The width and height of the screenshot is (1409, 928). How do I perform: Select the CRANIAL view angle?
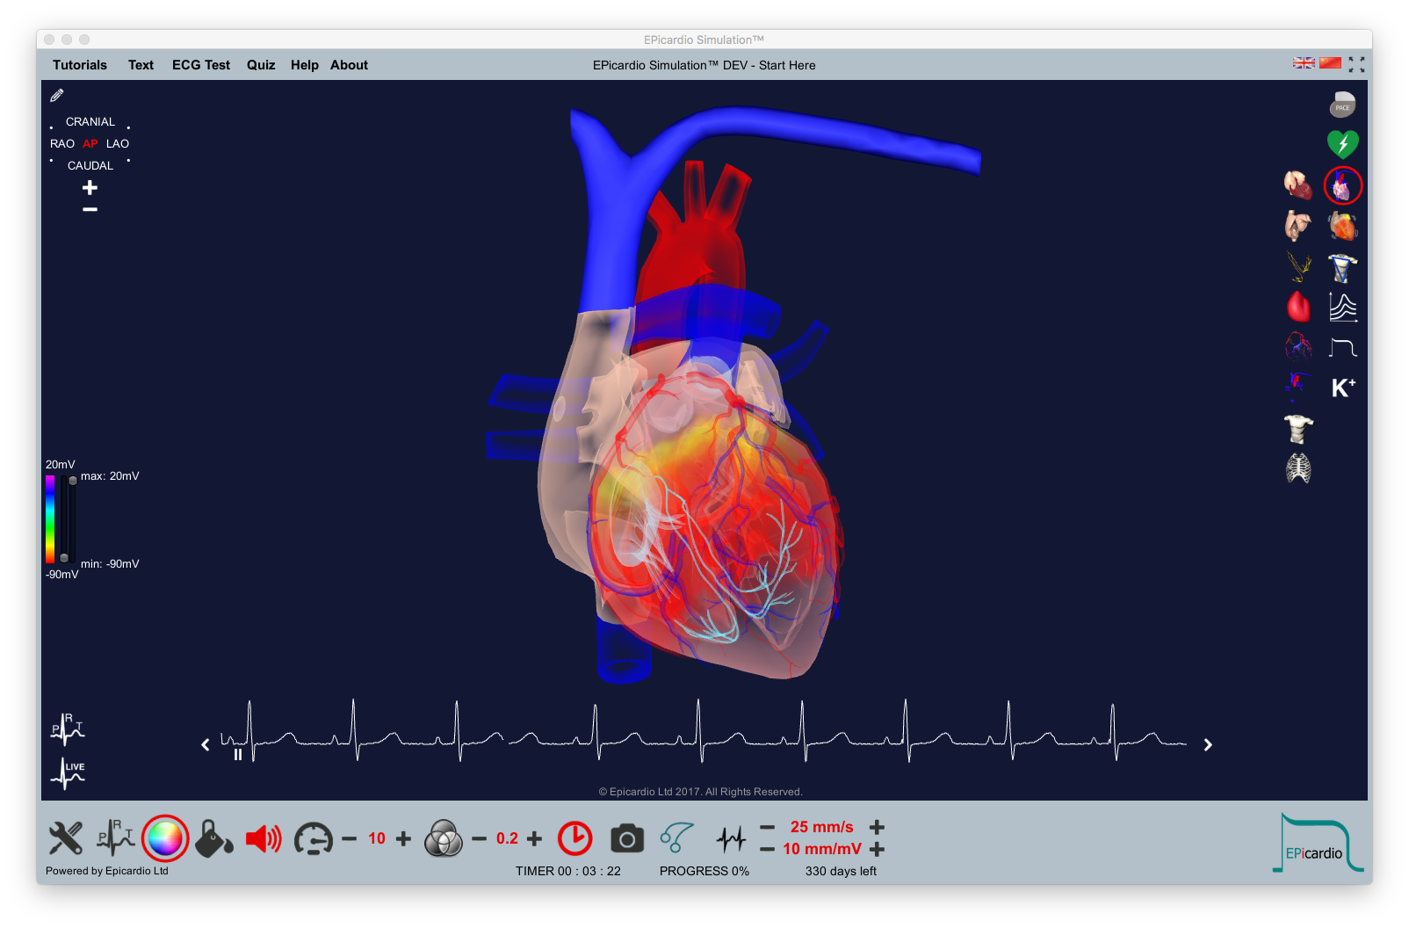(x=90, y=122)
